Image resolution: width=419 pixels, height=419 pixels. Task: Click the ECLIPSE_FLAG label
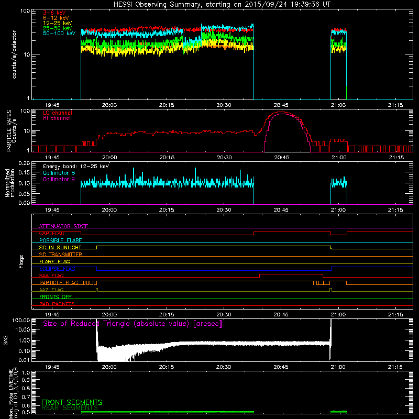coord(57,269)
